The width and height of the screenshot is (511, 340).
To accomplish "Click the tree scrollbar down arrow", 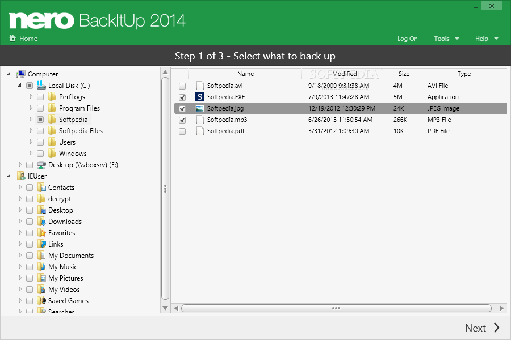I will click(165, 308).
